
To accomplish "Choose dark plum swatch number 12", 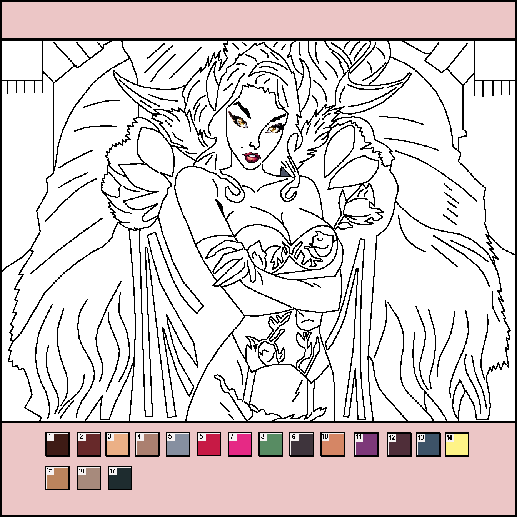I will 399,445.
